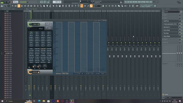This screenshot has width=183, height=103.
Task: Open the Line snap dropdown
Action: [98, 6]
